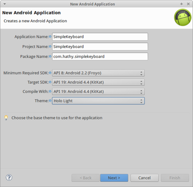Click the 'New Android Application' bold heading

pos(32,13)
